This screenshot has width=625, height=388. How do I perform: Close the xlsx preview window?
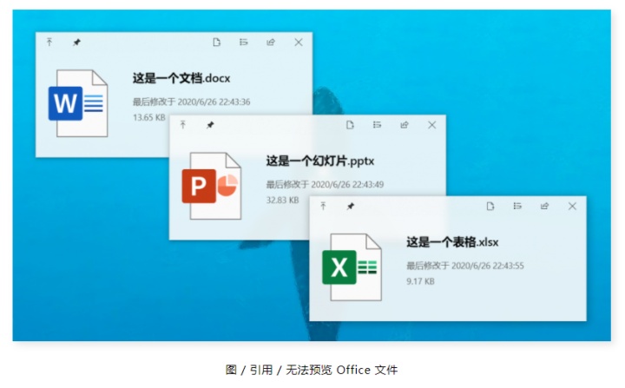[x=572, y=207]
